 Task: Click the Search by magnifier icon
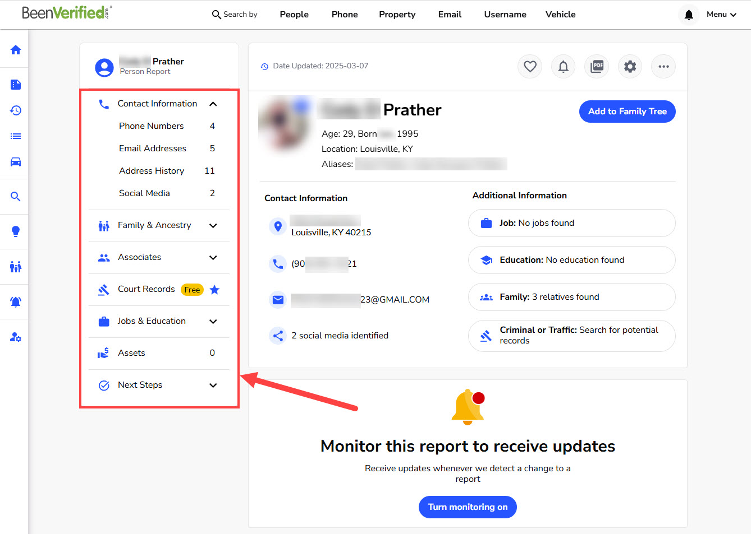[216, 15]
